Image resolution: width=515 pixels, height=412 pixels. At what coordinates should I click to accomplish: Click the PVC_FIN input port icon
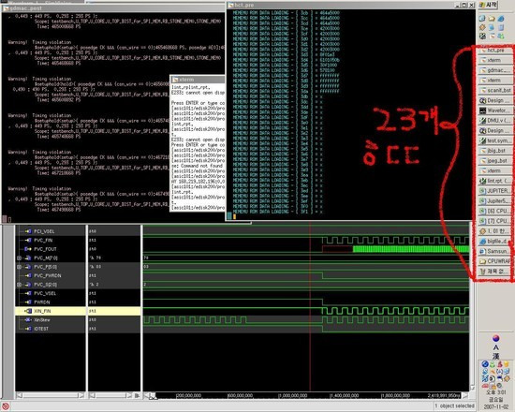click(x=28, y=240)
